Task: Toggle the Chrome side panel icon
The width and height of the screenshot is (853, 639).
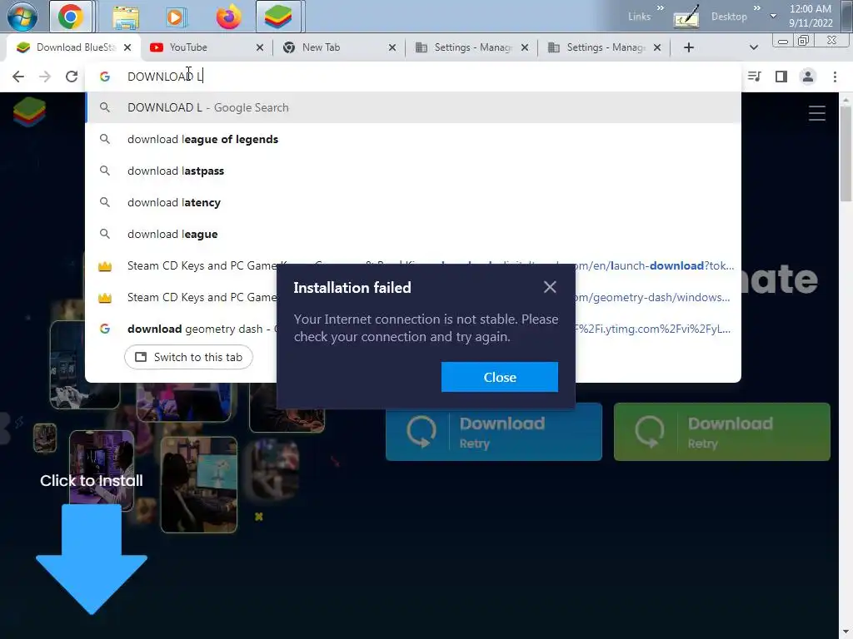Action: tap(781, 77)
